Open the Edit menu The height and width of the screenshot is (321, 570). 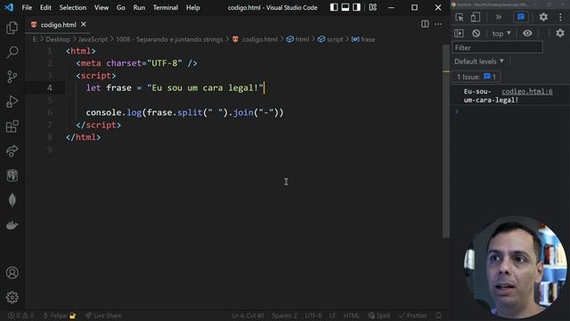(45, 8)
